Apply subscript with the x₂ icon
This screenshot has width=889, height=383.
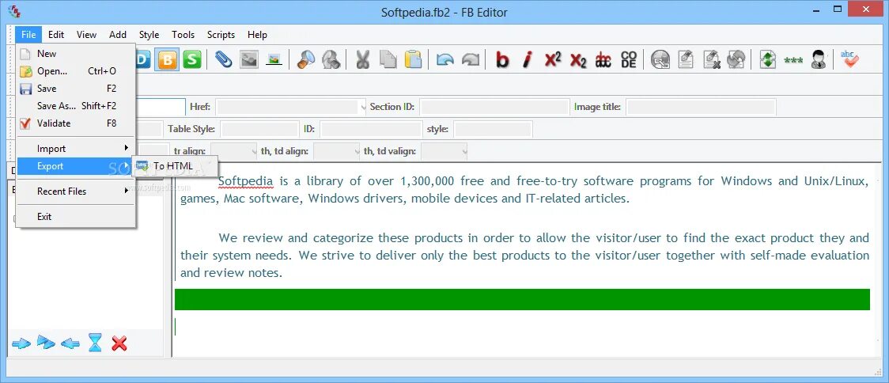[577, 59]
